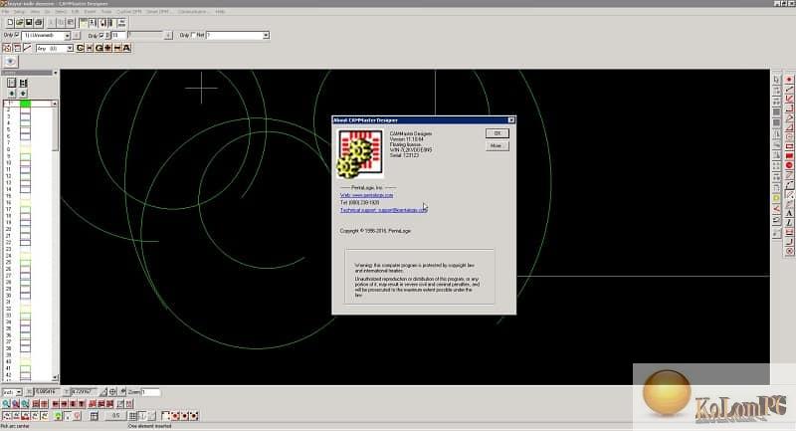Click the green color swatch of layer 1

click(25, 104)
